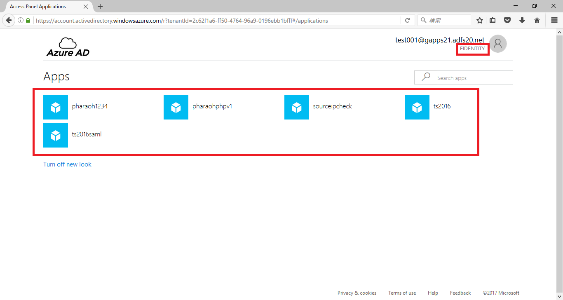The width and height of the screenshot is (563, 300).
Task: Click the scrollbar down arrow
Action: [x=559, y=296]
